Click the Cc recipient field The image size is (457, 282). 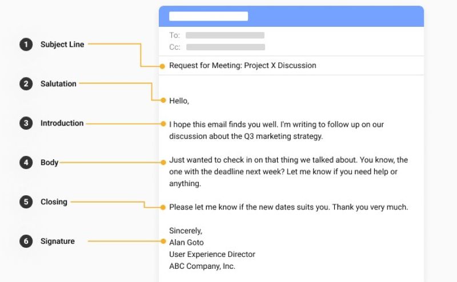click(x=225, y=47)
